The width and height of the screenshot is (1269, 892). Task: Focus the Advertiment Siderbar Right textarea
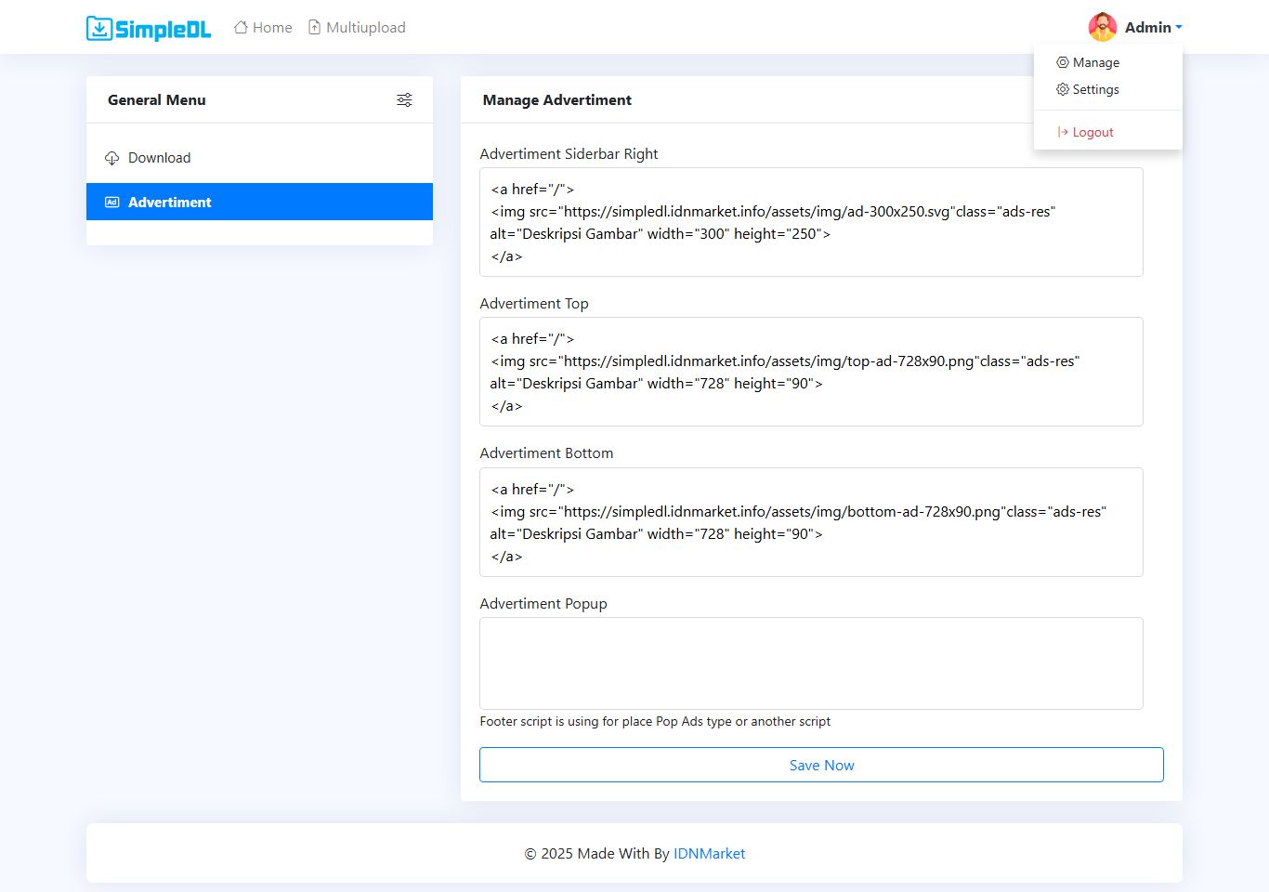click(x=811, y=222)
